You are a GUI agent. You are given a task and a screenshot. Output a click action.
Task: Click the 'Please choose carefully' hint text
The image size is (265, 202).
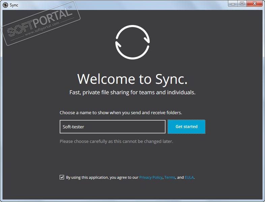pyautogui.click(x=116, y=141)
